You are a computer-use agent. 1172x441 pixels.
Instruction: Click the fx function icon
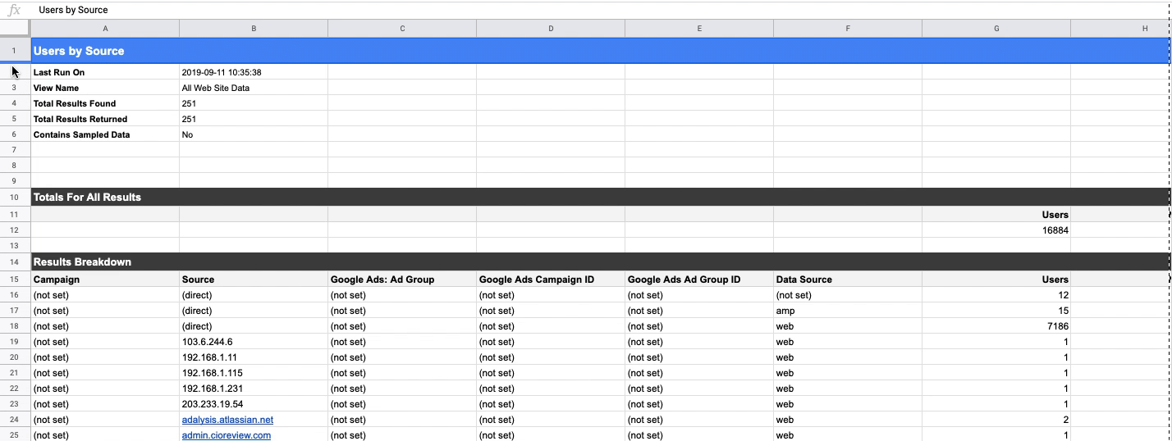[14, 11]
